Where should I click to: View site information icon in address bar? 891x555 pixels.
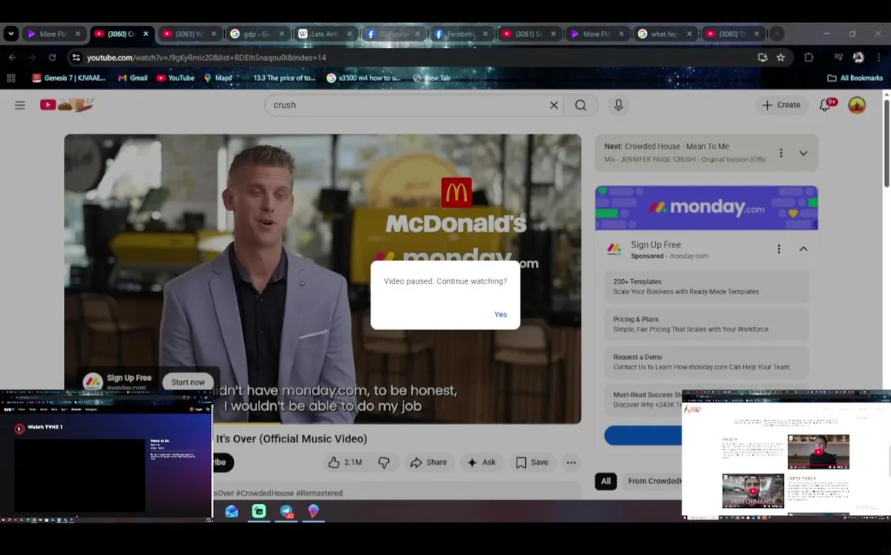coord(76,58)
